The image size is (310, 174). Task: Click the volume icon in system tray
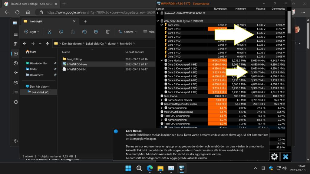coord(285,168)
